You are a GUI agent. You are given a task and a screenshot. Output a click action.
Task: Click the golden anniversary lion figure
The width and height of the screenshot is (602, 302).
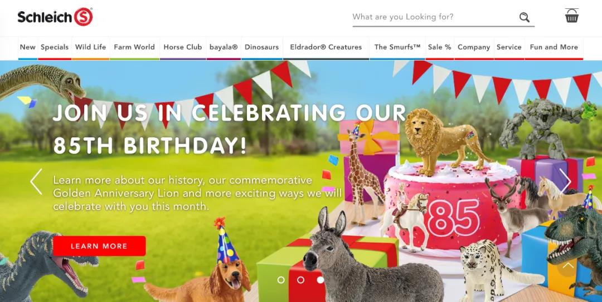pyautogui.click(x=445, y=141)
